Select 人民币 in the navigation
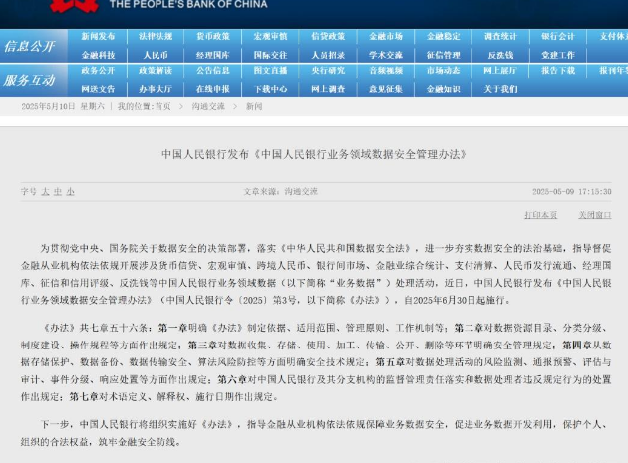Viewport: 628px width, 463px height. click(x=156, y=55)
